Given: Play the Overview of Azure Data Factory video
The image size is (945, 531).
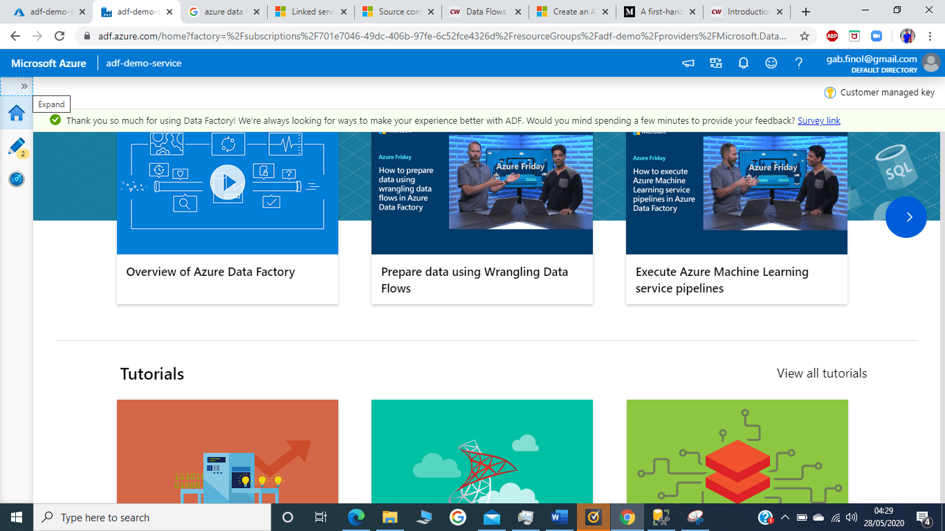Looking at the screenshot, I should tap(228, 183).
